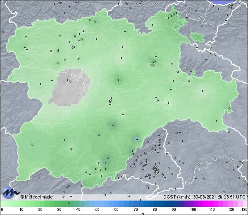Click the 'DGST (km/h)' label

[x=177, y=197]
